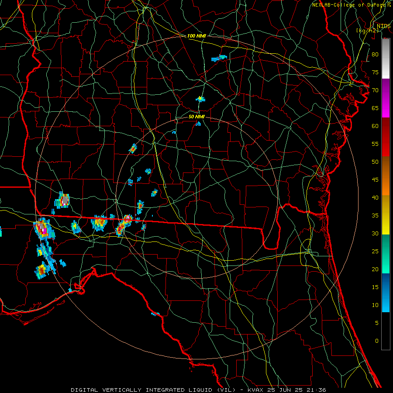393x393 pixels.
Task: Click the '65' value on the VIL scale
Action: click(x=375, y=108)
